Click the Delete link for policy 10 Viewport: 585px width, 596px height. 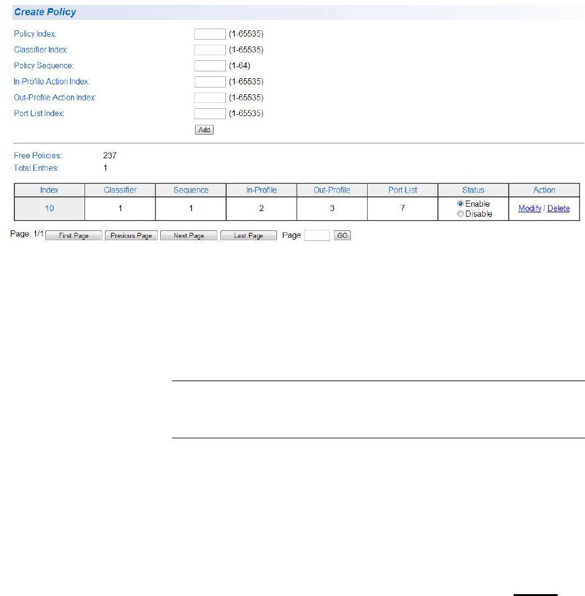tap(558, 209)
